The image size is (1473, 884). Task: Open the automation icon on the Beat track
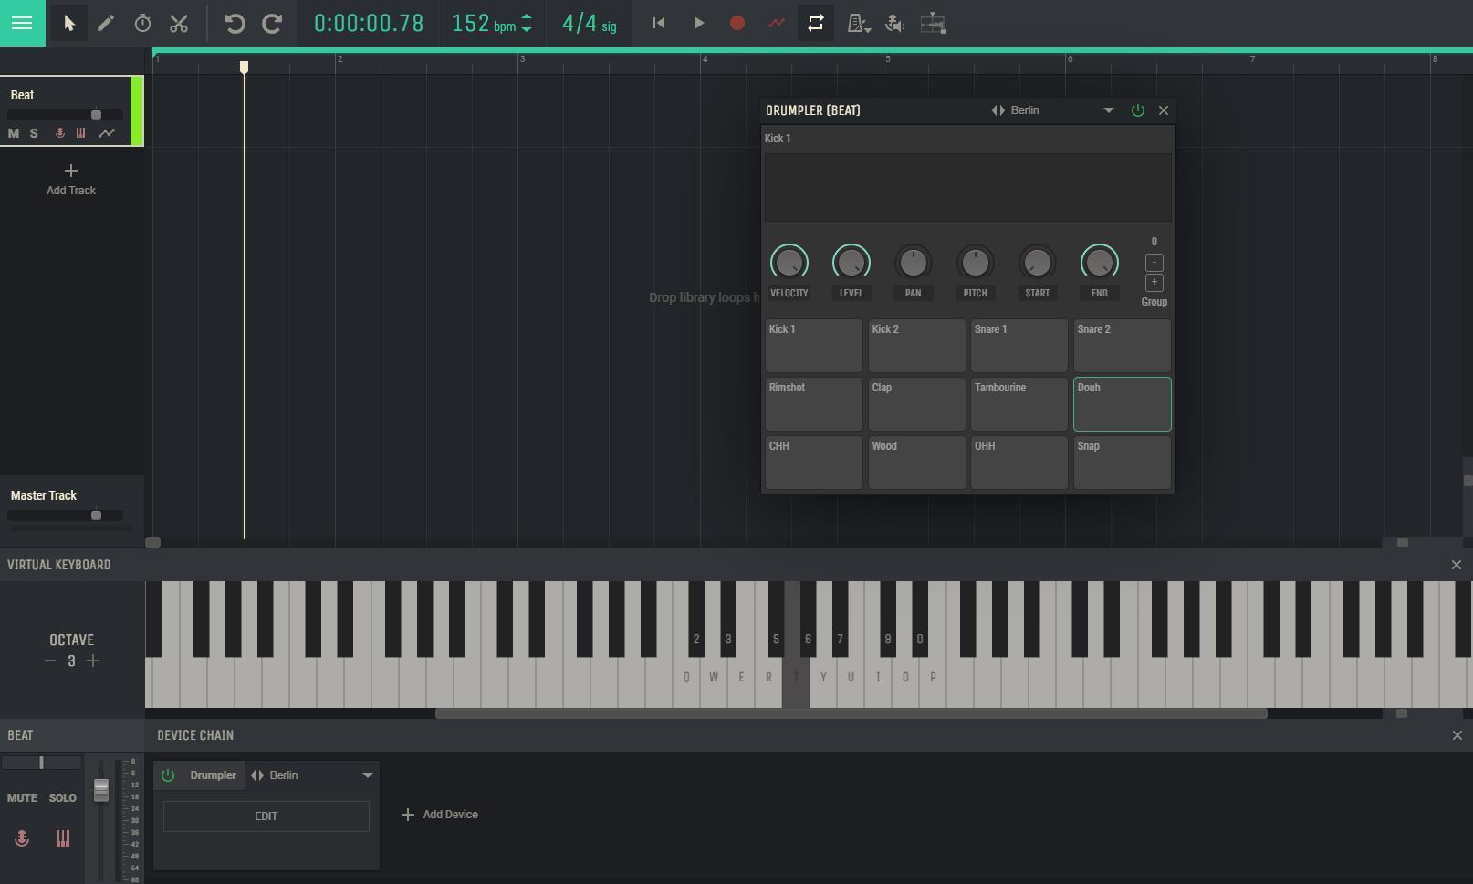[107, 133]
